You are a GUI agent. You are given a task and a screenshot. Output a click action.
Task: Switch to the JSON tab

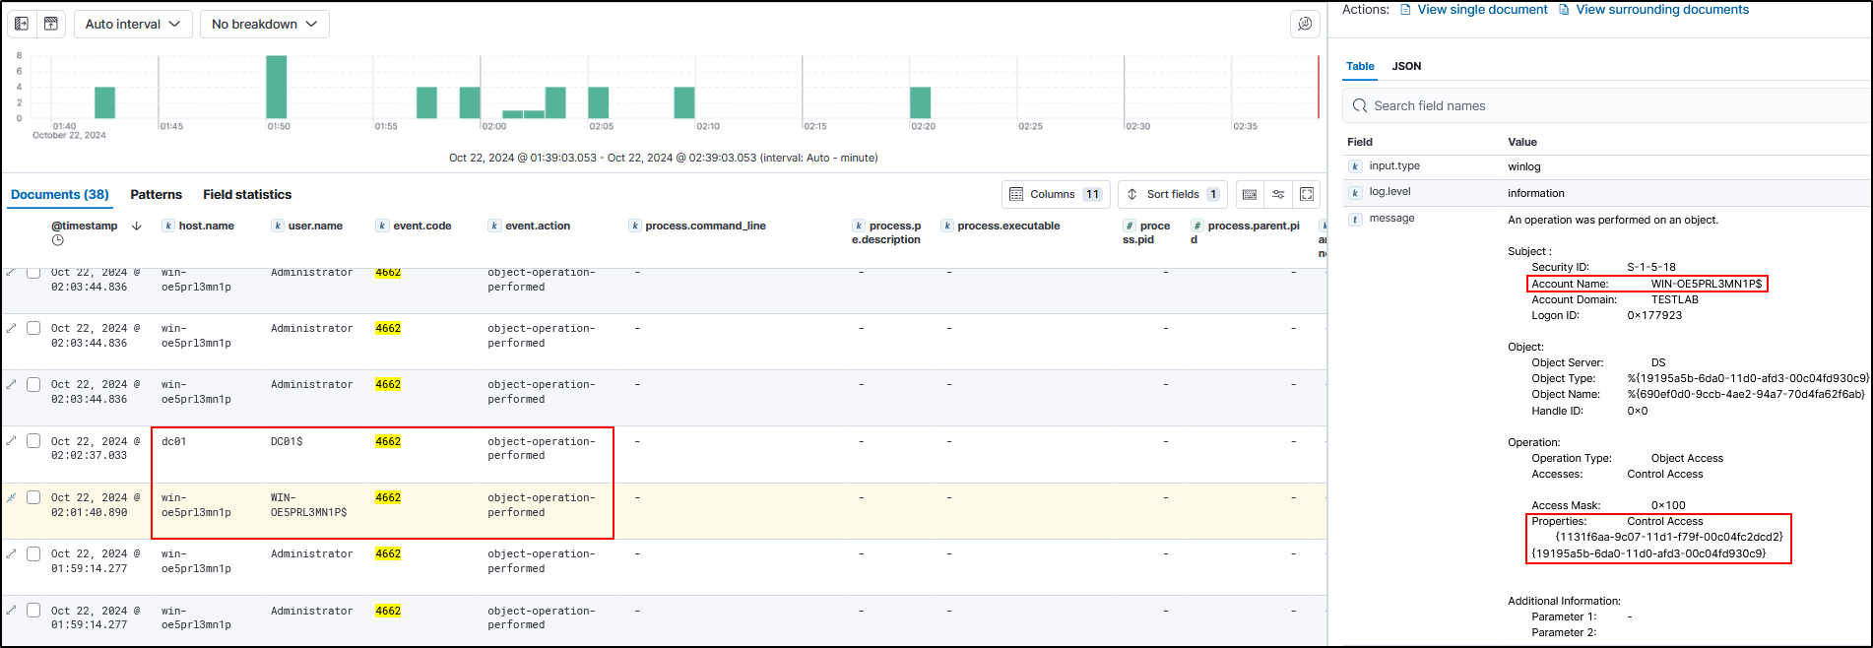coord(1406,66)
